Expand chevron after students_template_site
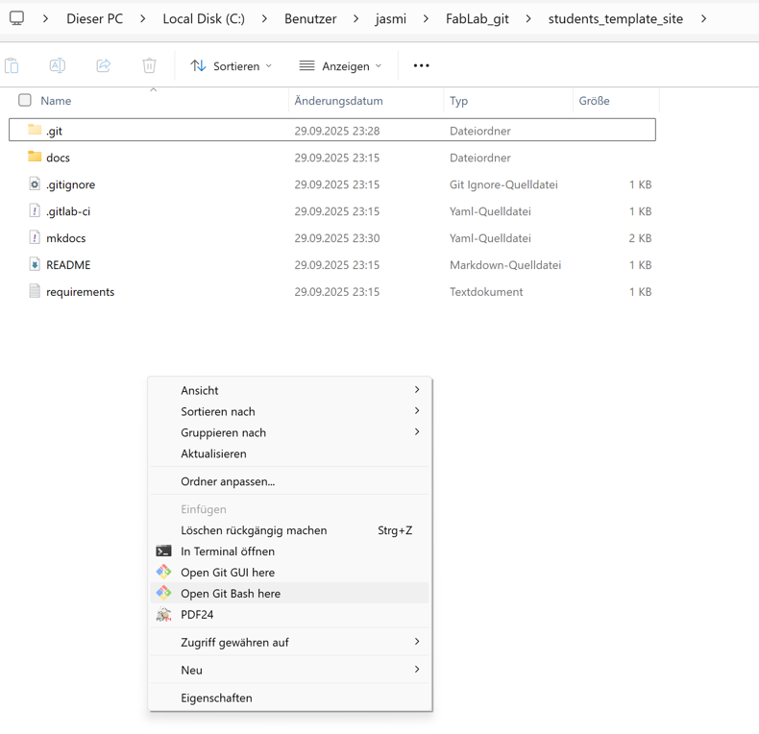This screenshot has height=734, width=759. pyautogui.click(x=703, y=19)
